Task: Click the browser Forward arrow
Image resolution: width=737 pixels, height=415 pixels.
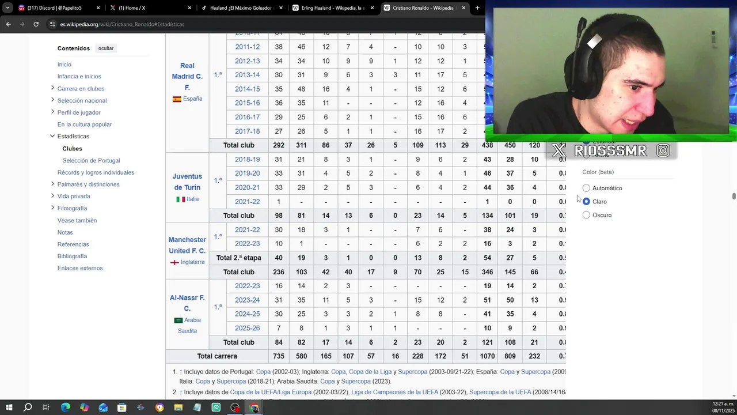Action: click(22, 24)
